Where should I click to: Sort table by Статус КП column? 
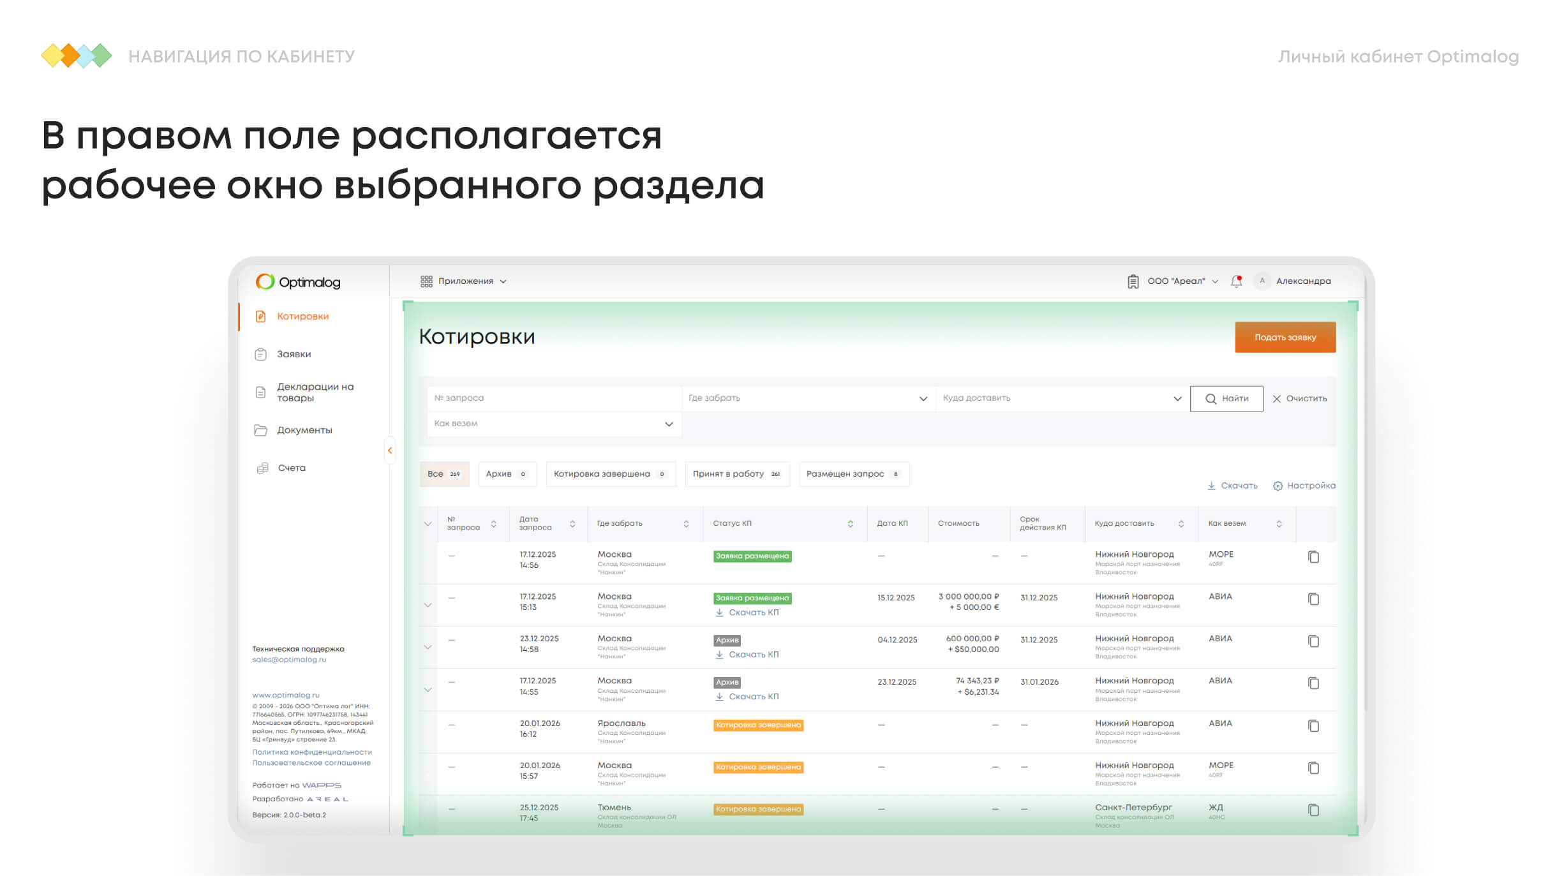click(x=850, y=524)
